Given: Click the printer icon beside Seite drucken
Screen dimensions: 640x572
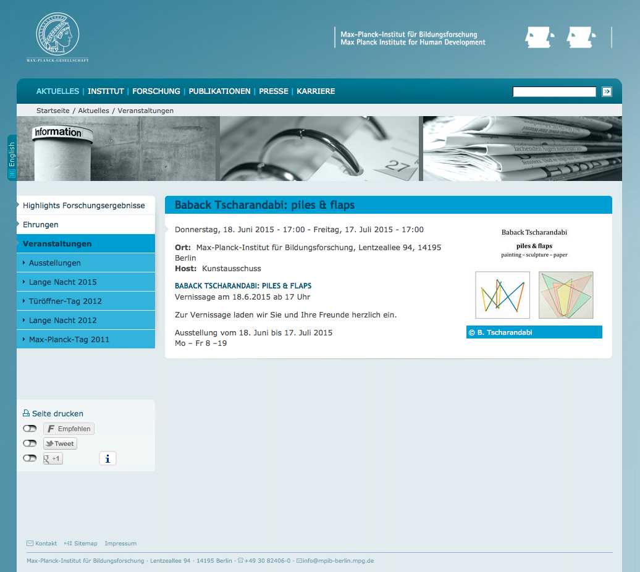Looking at the screenshot, I should pyautogui.click(x=26, y=414).
